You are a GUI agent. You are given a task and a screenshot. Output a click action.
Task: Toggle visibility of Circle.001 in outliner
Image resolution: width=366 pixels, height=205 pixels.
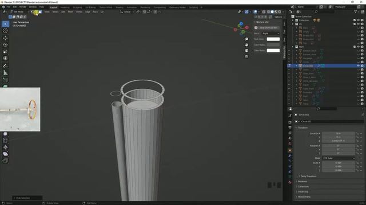pos(358,66)
